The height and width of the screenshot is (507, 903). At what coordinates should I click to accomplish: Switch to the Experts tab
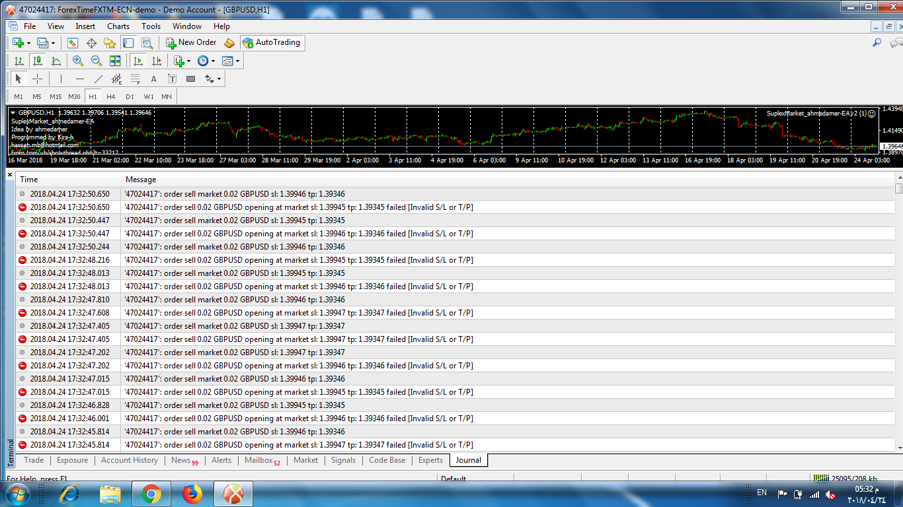point(430,460)
